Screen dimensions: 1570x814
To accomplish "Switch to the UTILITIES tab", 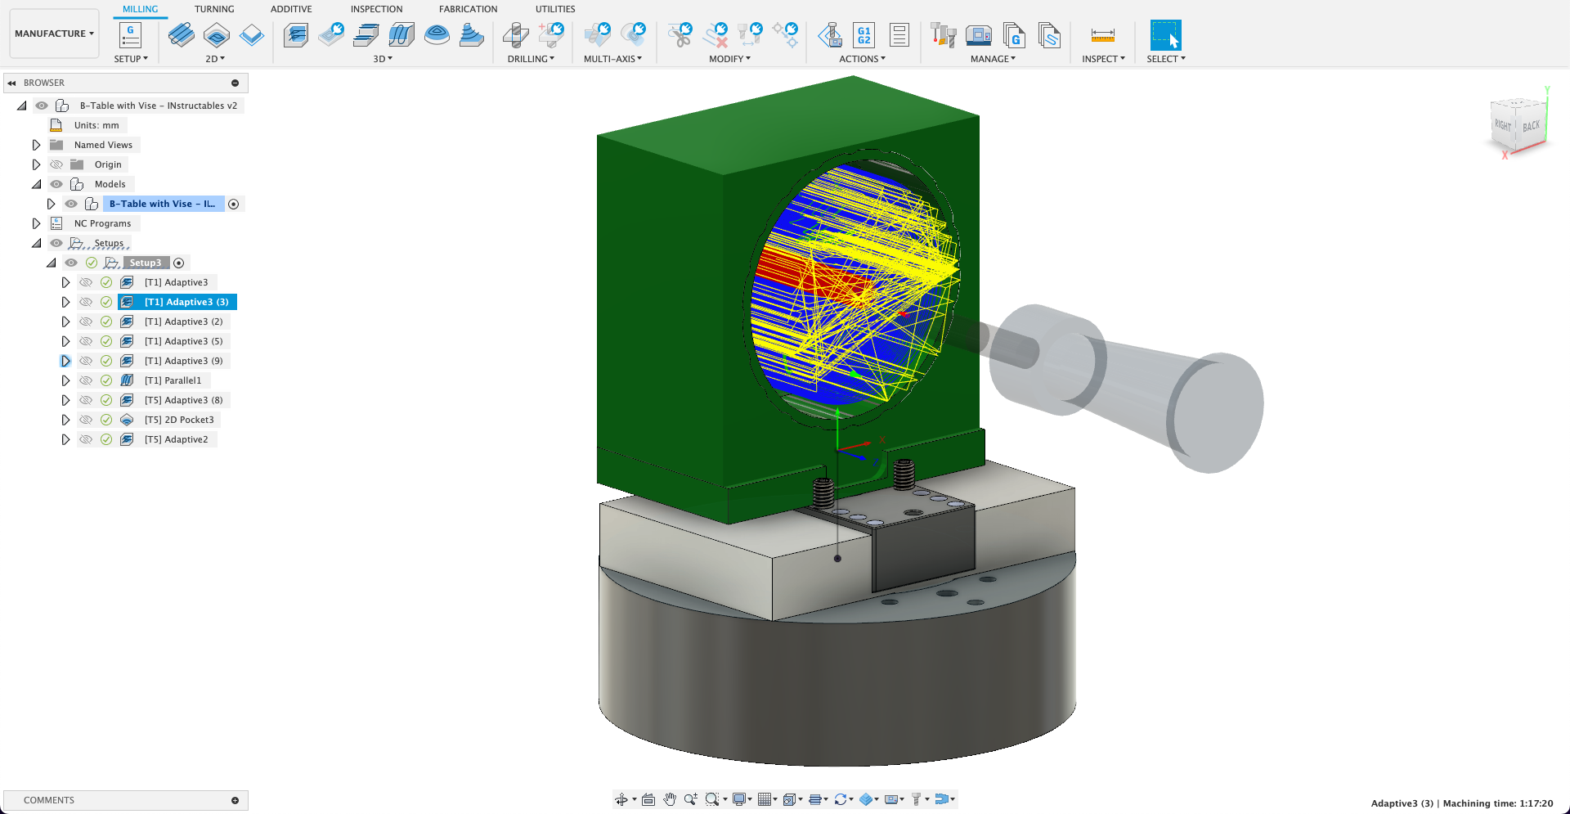I will click(x=555, y=9).
